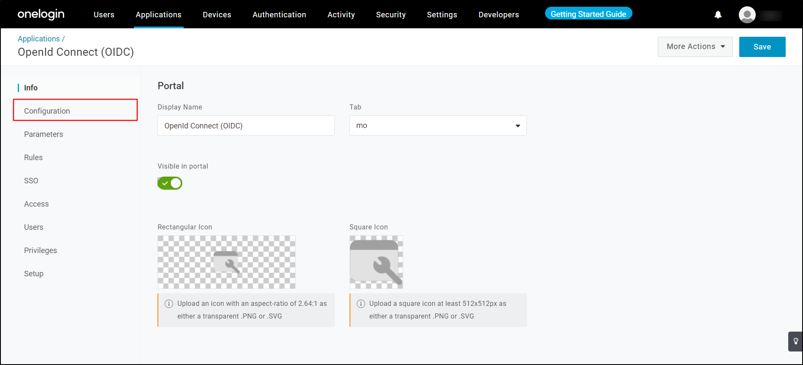Click the Getting Started Guide button
Screen dimensions: 803x365
[x=589, y=14]
